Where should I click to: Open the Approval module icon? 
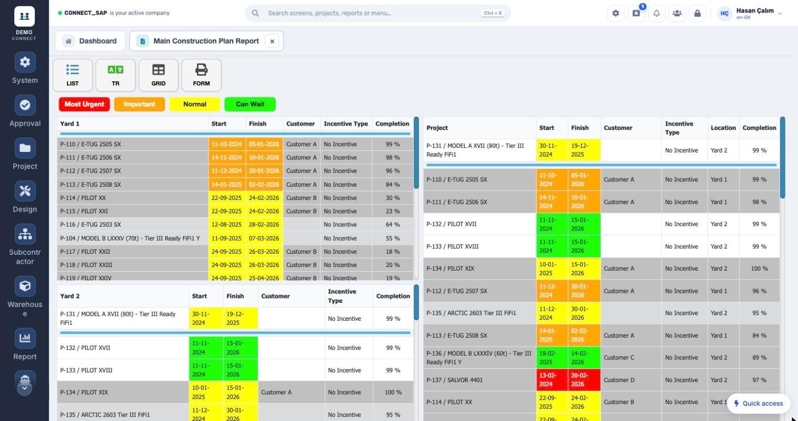coord(25,105)
